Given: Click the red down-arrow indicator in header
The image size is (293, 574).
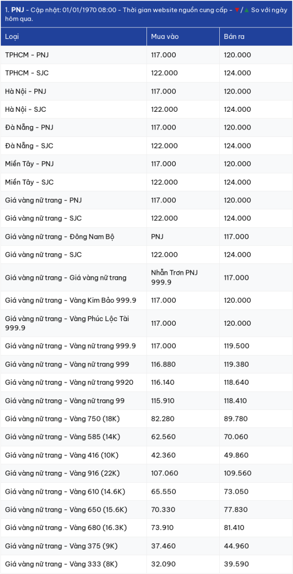Looking at the screenshot, I should (237, 11).
